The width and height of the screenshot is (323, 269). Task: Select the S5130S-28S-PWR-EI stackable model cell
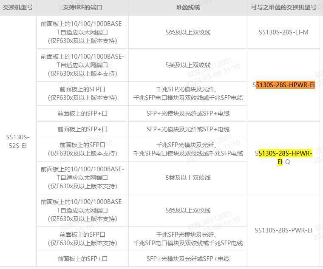click(283, 230)
